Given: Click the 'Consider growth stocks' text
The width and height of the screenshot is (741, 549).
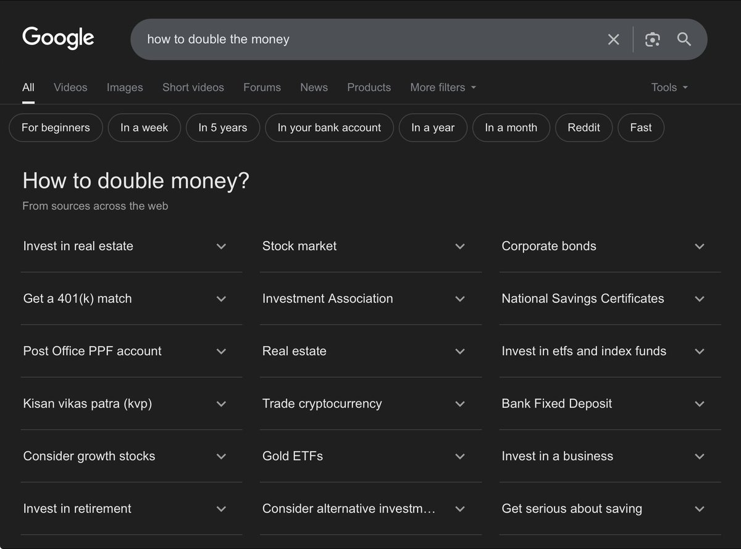Looking at the screenshot, I should pyautogui.click(x=89, y=456).
